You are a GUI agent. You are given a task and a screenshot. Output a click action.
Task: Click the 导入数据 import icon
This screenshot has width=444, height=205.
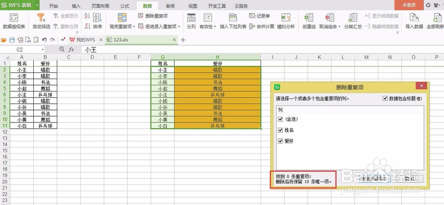(x=414, y=18)
